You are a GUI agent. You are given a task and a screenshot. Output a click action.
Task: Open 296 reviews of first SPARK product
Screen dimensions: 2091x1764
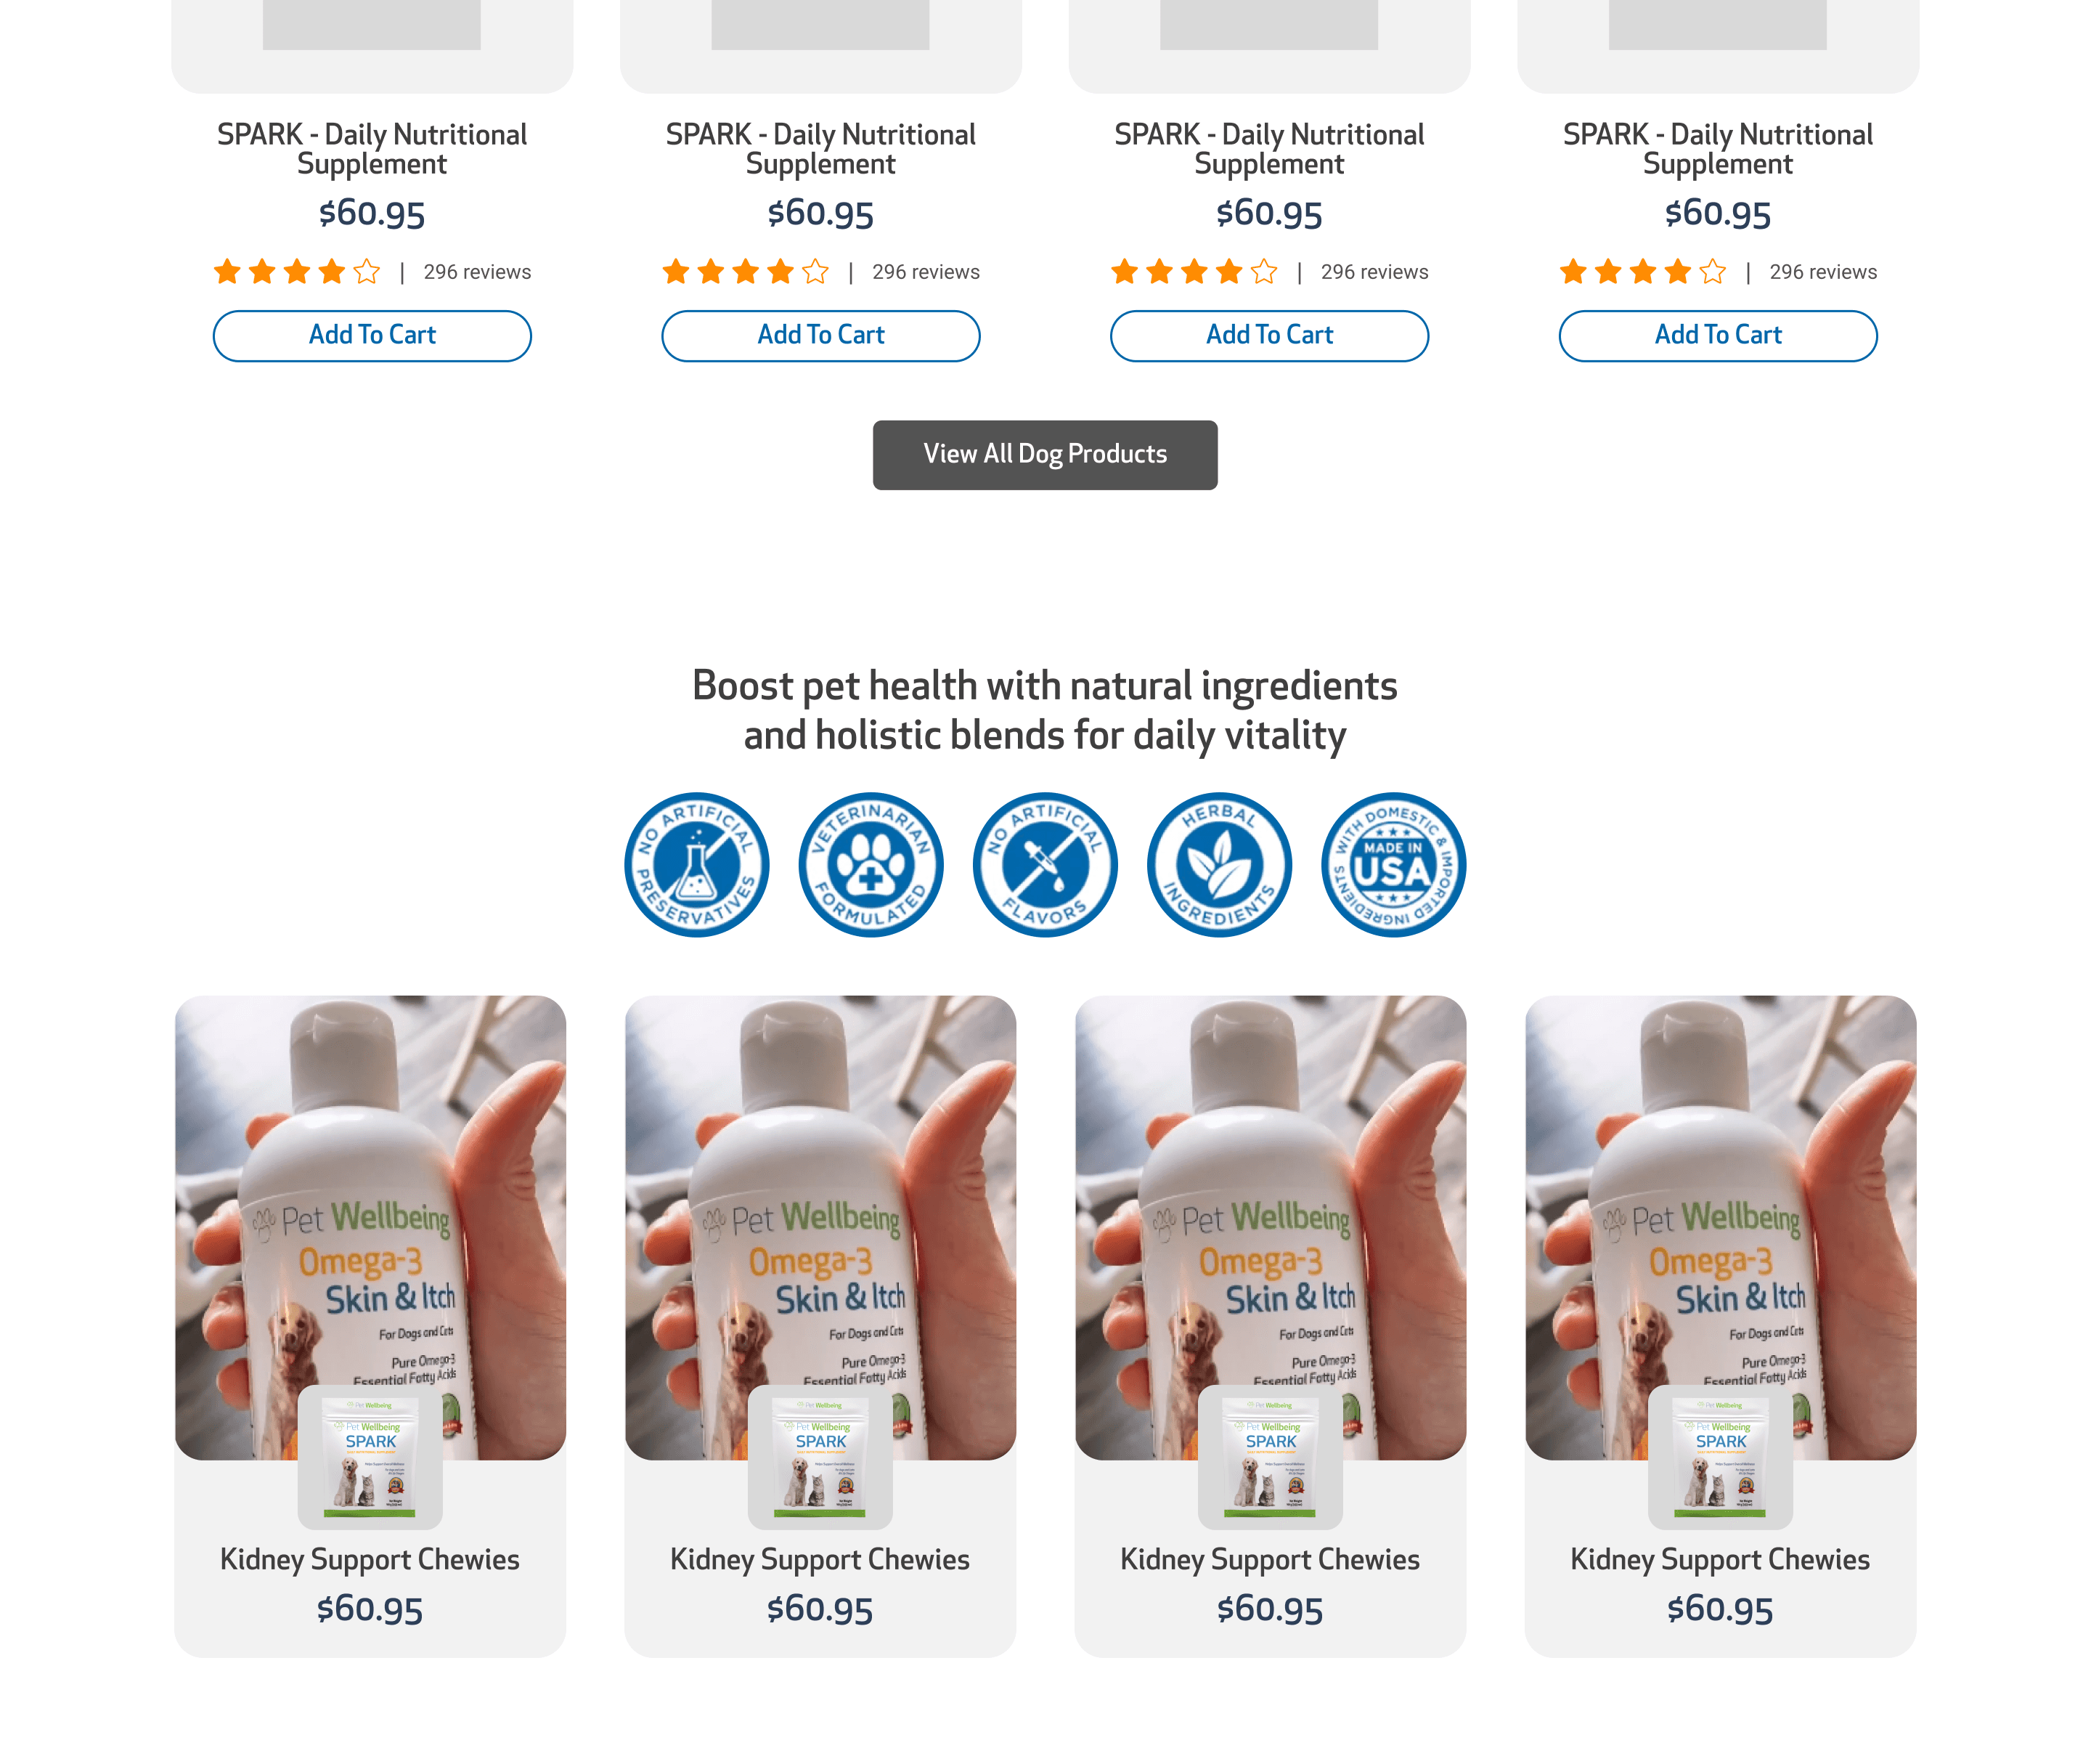click(477, 272)
